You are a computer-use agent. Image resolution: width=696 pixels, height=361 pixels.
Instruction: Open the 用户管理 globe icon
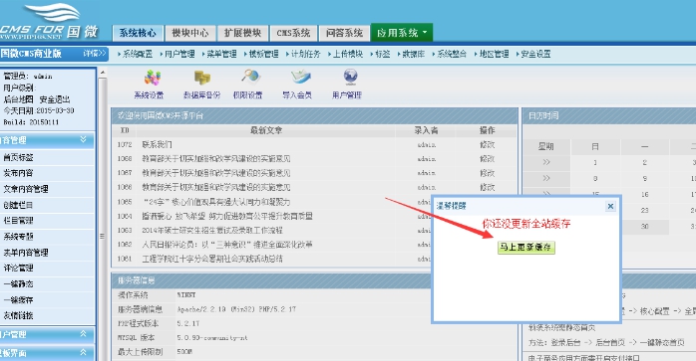click(350, 77)
